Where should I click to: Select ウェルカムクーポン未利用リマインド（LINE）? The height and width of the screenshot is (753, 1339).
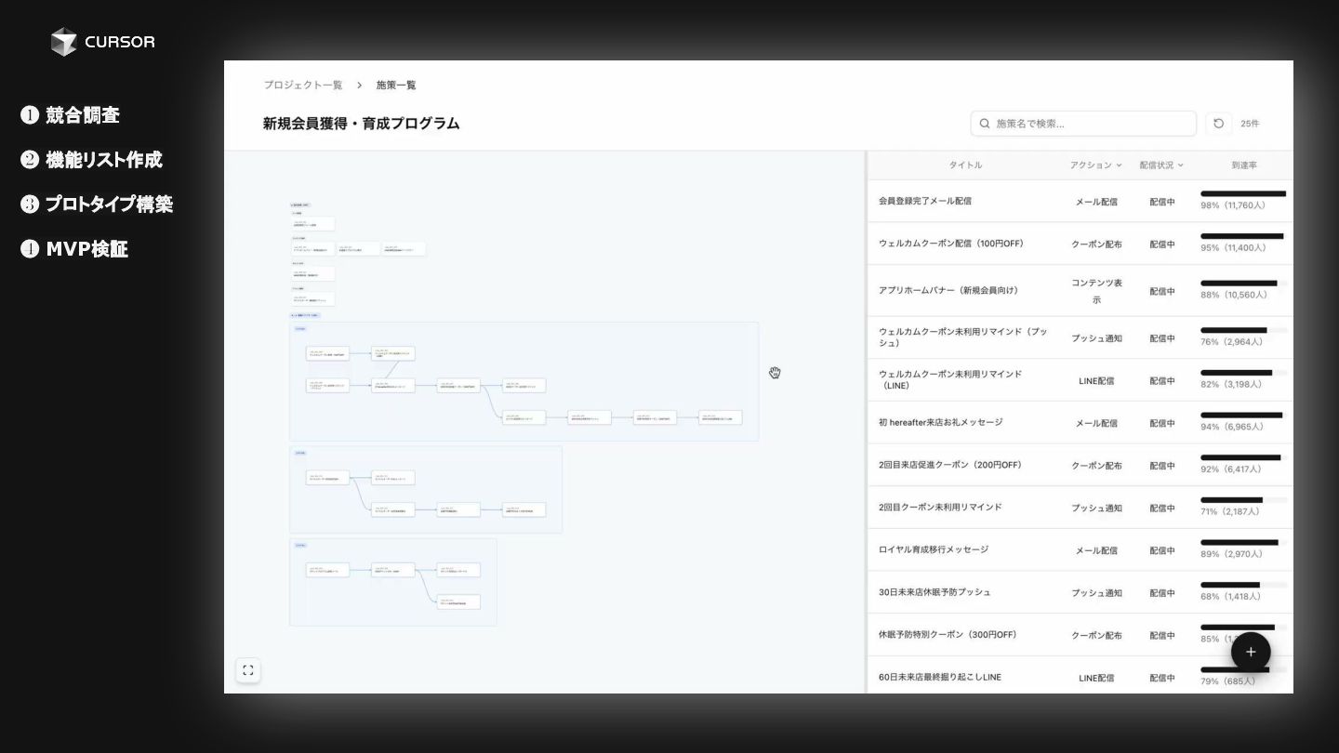(x=950, y=379)
